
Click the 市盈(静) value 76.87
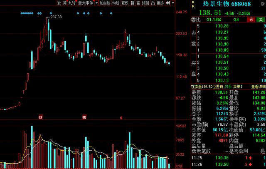(x=223, y=124)
